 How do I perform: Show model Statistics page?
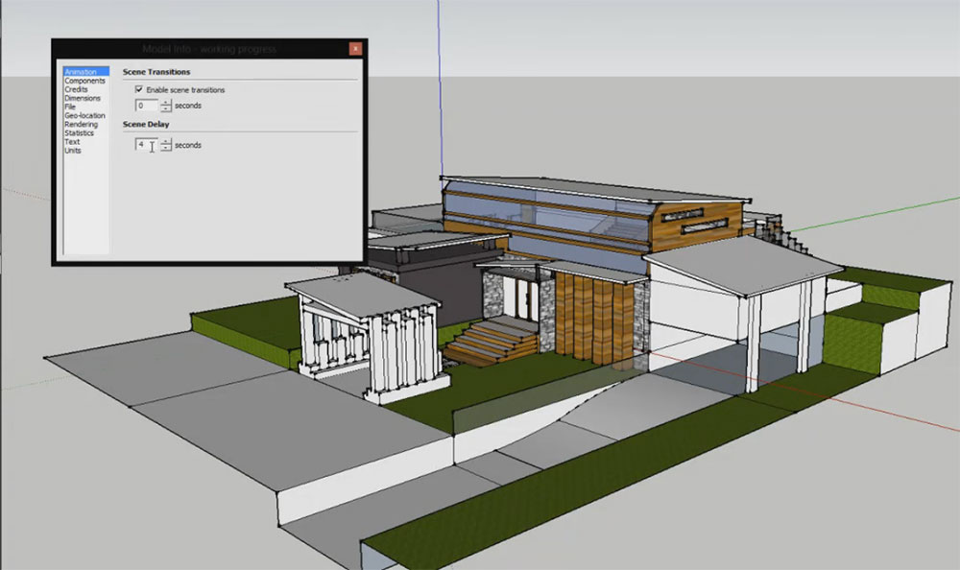coord(79,133)
